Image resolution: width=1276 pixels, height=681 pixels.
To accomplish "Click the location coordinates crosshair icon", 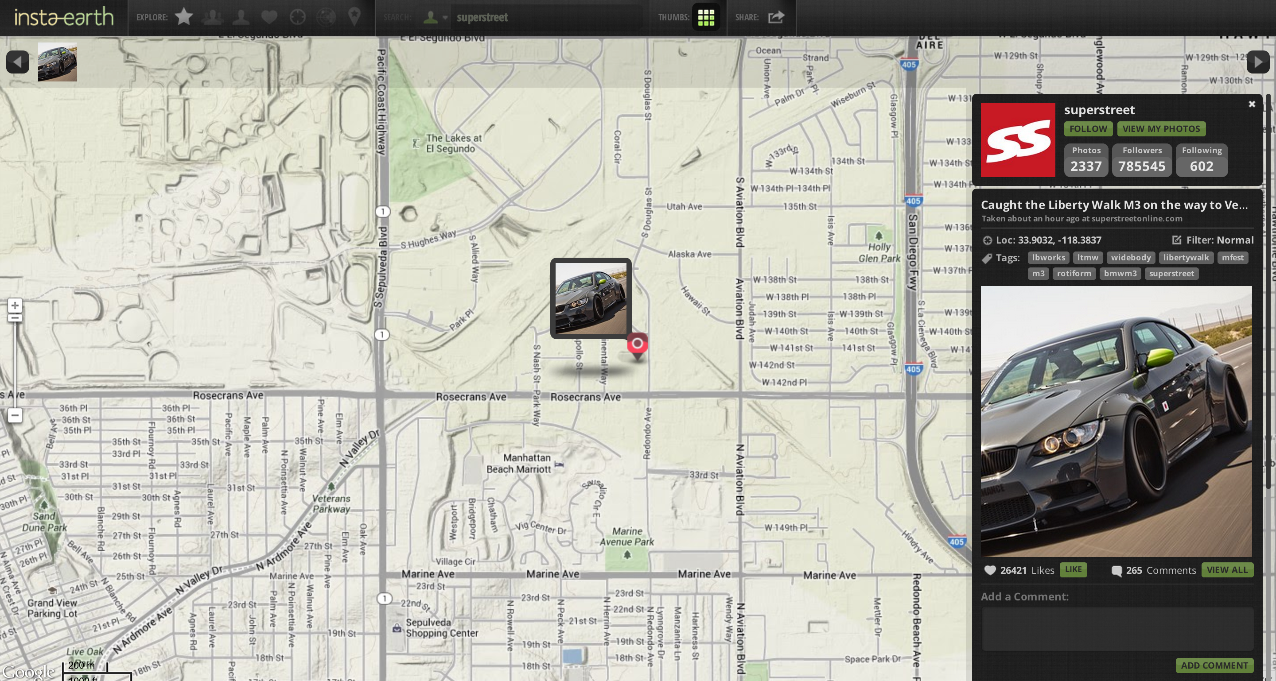I will 987,240.
